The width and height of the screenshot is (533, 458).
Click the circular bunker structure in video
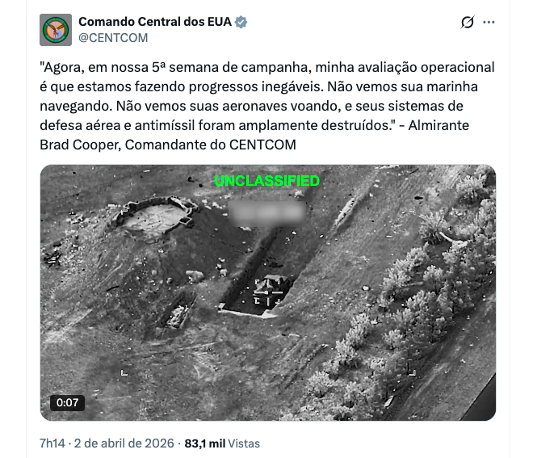click(155, 216)
